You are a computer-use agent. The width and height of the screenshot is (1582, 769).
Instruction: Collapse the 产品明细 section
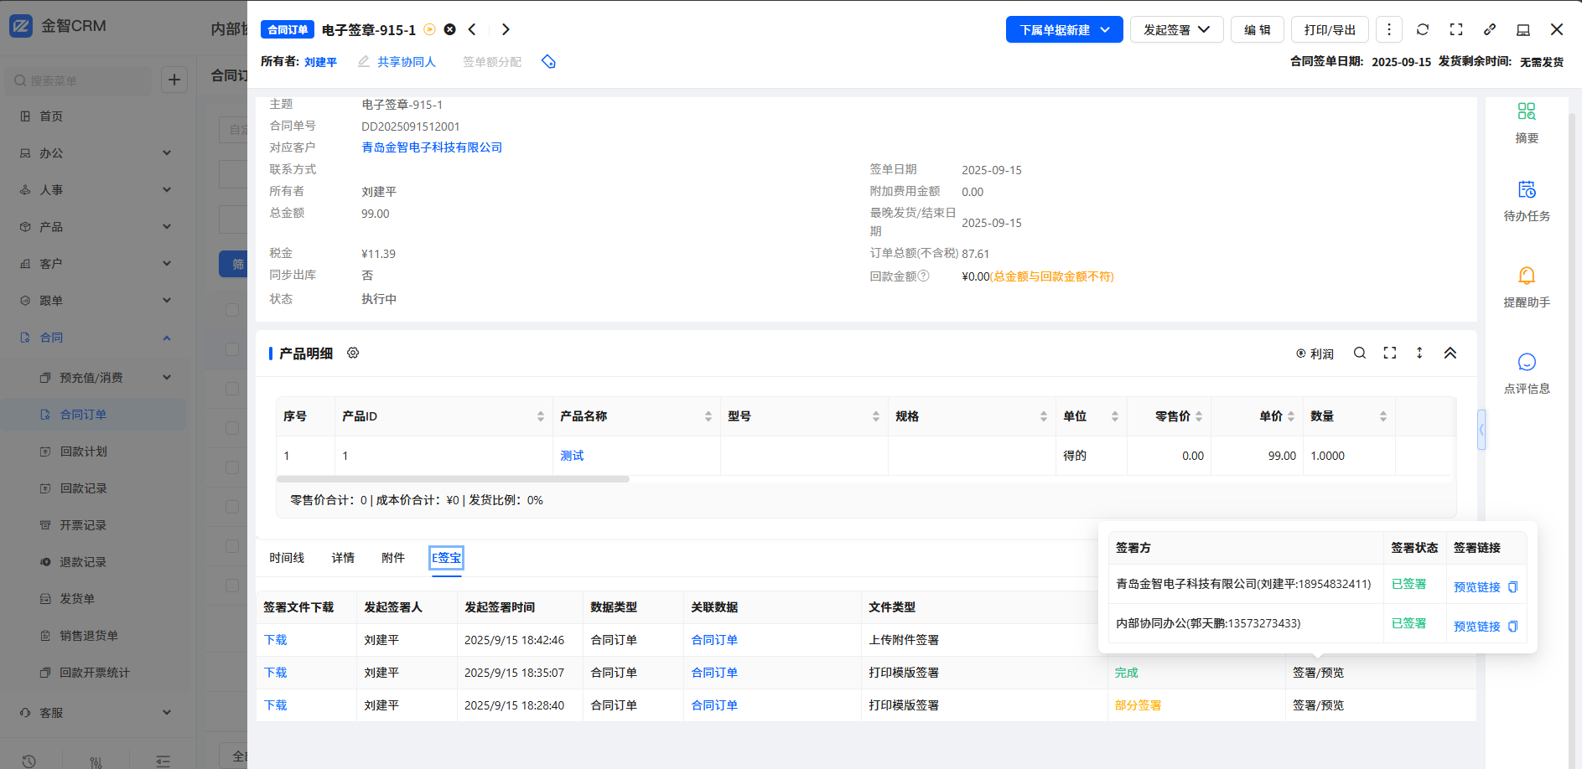[1450, 354]
